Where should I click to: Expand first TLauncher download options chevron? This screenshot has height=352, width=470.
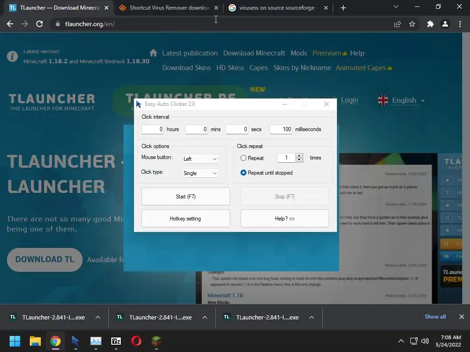[98, 317]
